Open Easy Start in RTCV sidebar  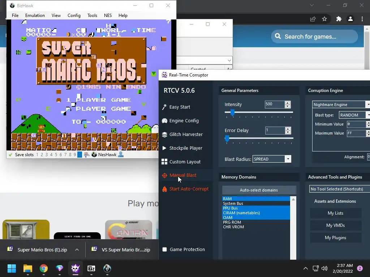click(176, 107)
